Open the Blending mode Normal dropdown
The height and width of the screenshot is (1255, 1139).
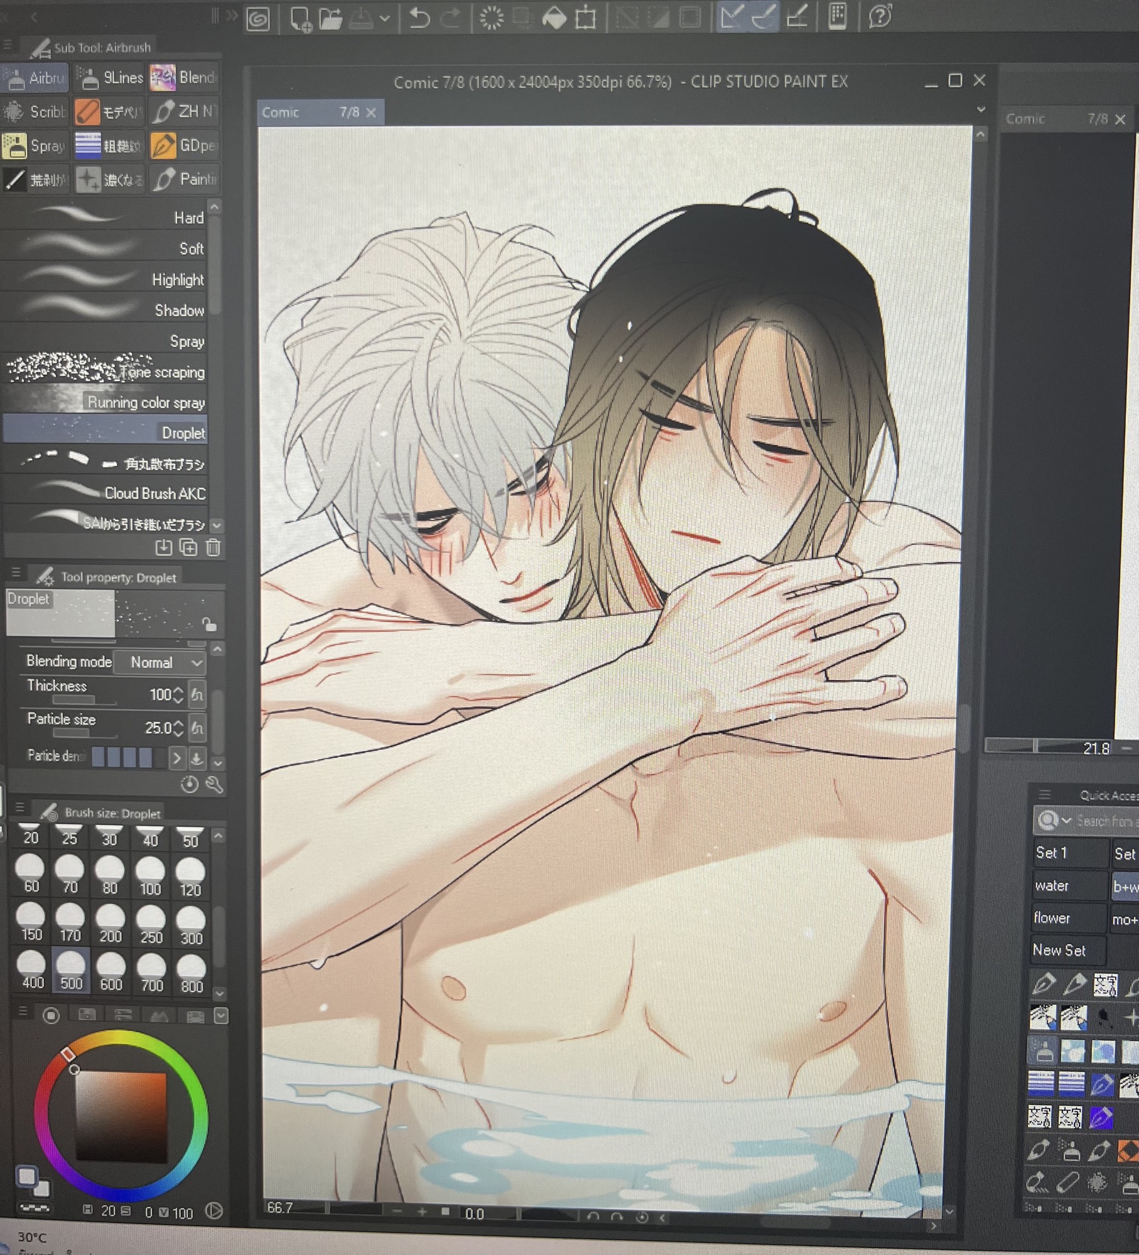pos(165,662)
